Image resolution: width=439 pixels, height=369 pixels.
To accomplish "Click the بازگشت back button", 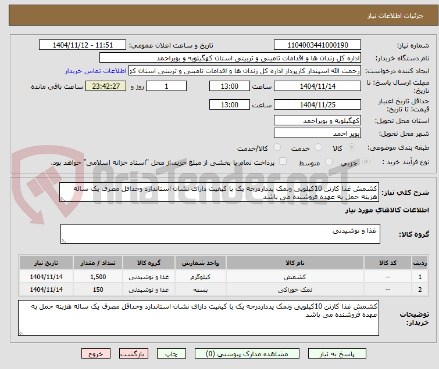I will coord(134,354).
